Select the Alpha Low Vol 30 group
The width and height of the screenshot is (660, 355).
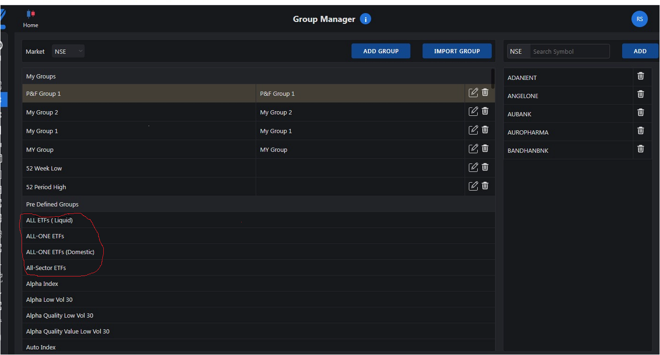[x=50, y=300]
